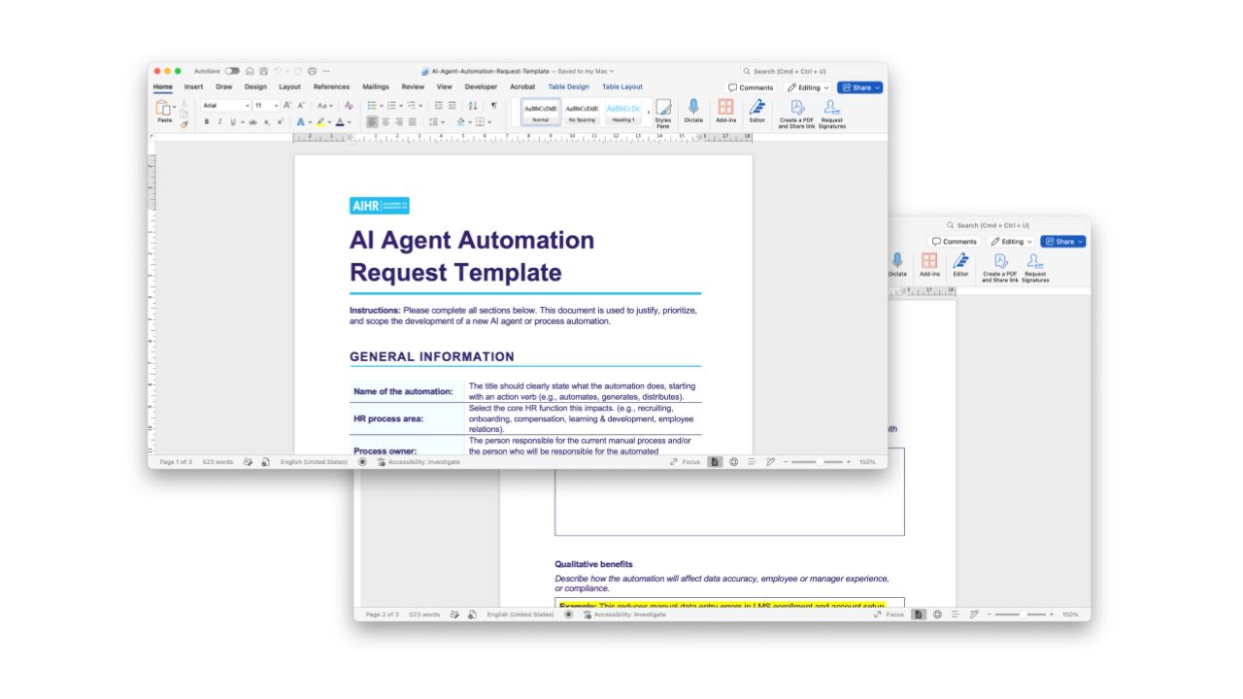The image size is (1243, 699).
Task: Decrease the font size
Action: [301, 105]
